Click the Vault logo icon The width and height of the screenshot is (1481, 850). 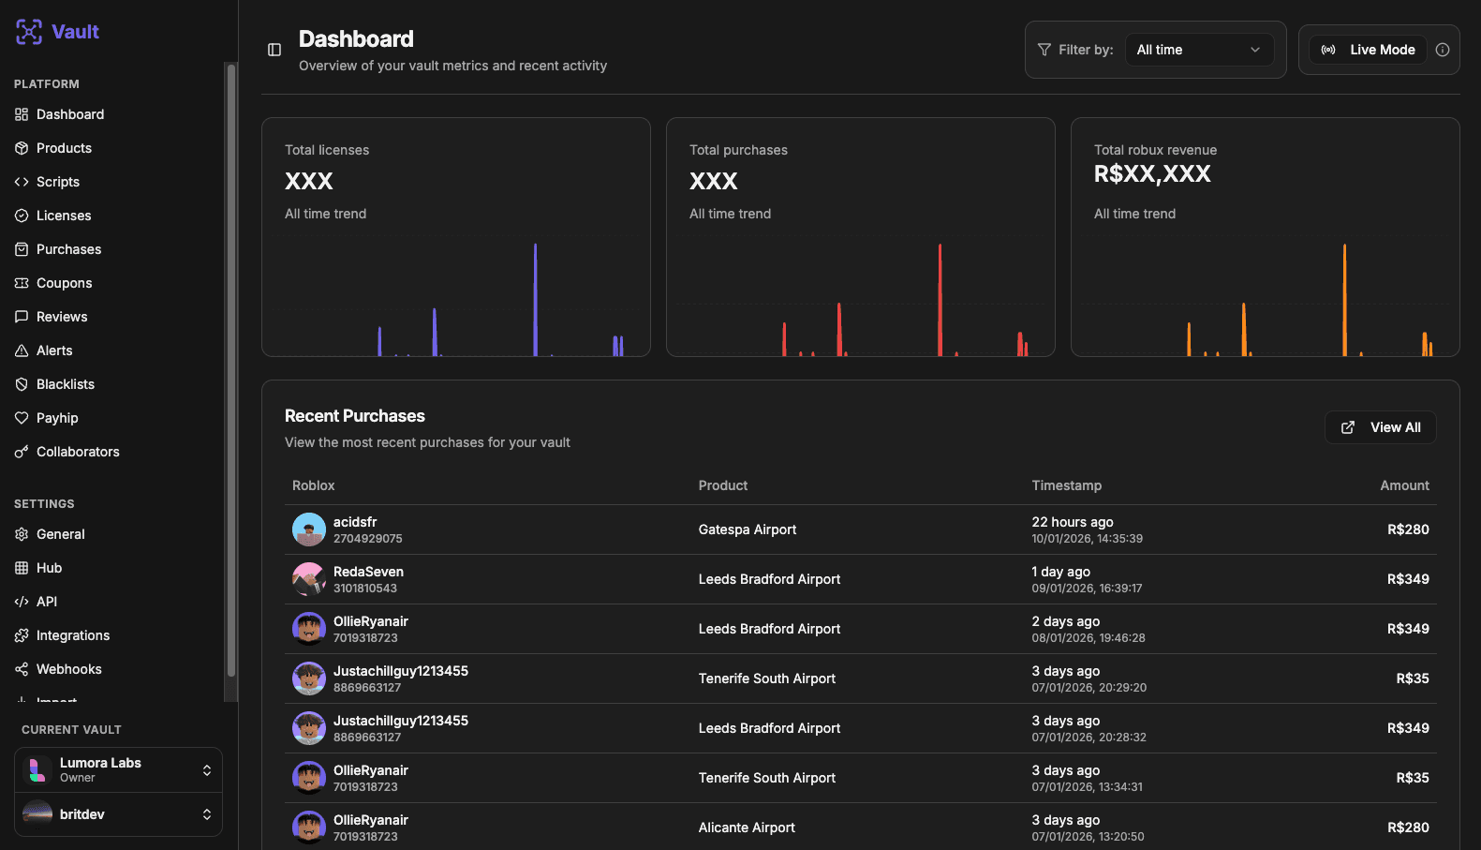29,32
